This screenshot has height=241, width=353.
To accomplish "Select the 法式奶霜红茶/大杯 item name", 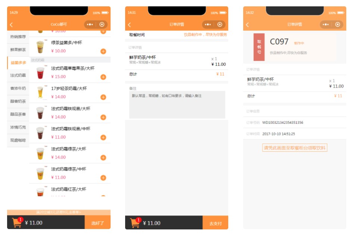I will 68,189.
